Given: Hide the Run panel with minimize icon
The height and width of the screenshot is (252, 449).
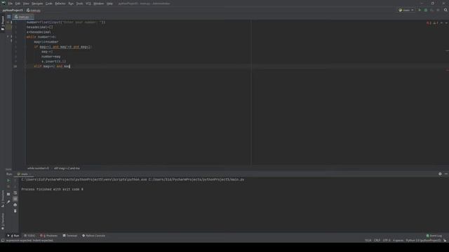Looking at the screenshot, I should click(446, 174).
